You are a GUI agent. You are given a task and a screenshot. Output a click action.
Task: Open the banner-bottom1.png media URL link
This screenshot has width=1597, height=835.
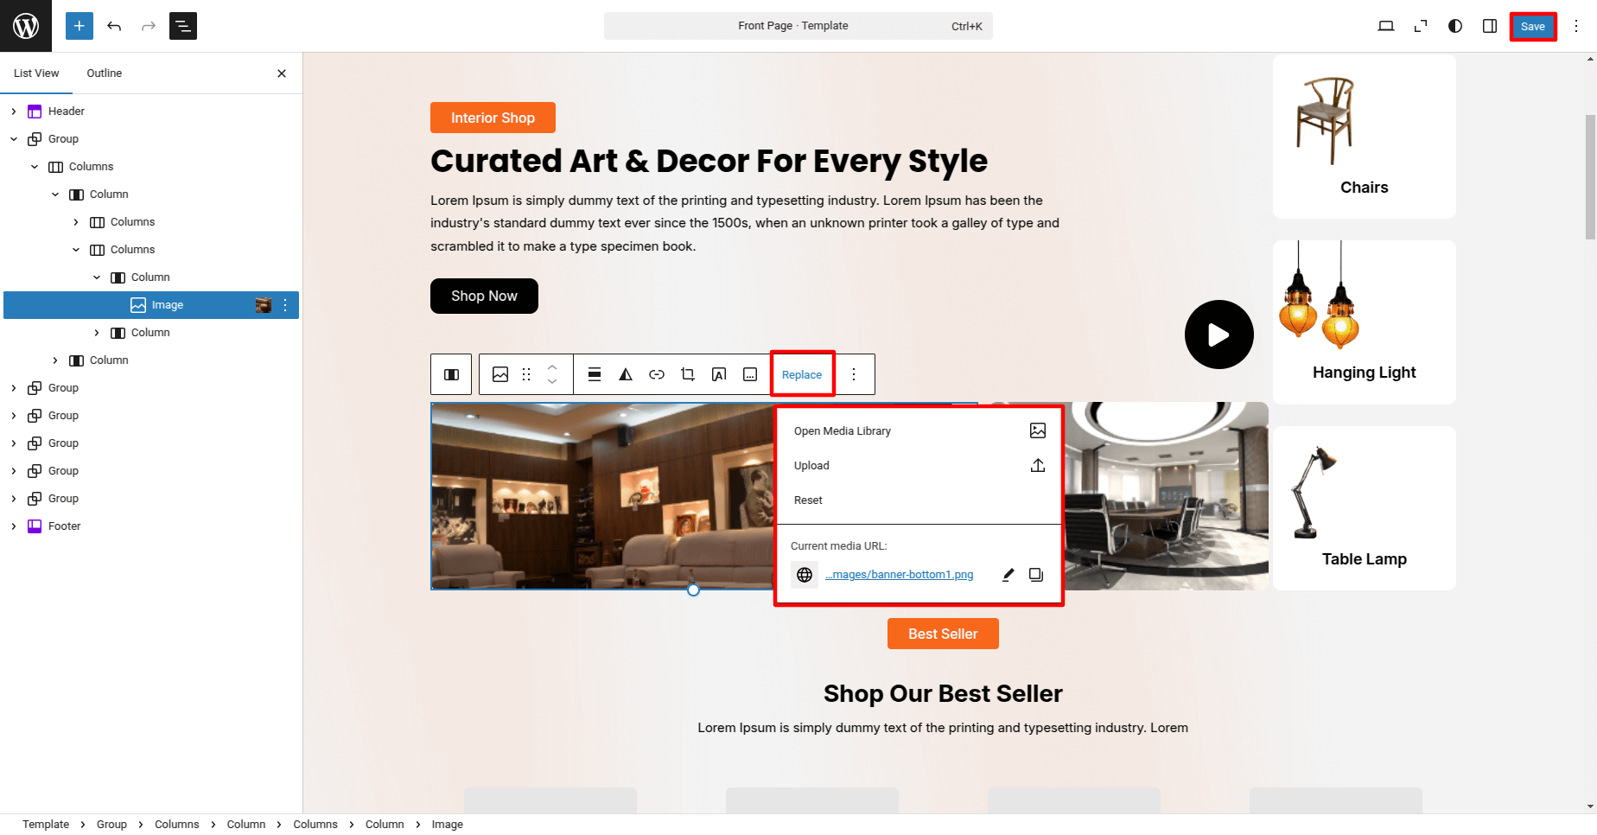click(x=899, y=575)
